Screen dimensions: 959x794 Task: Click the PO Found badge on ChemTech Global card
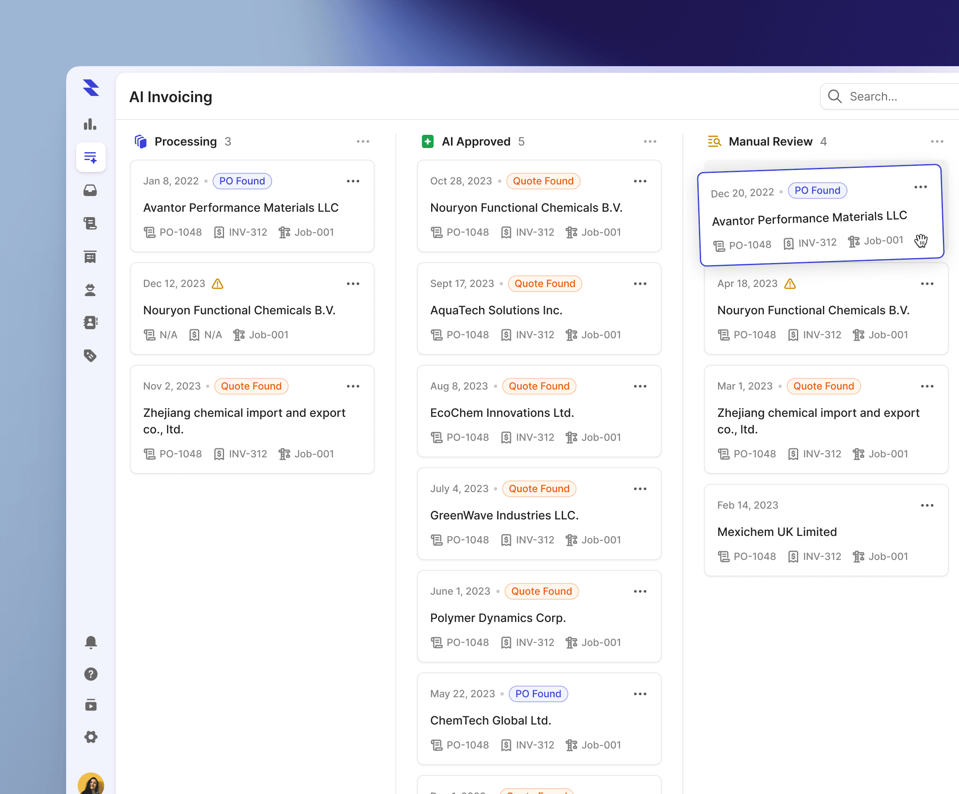coord(538,694)
